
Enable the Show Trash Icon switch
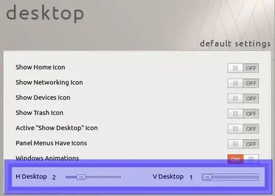(243, 114)
